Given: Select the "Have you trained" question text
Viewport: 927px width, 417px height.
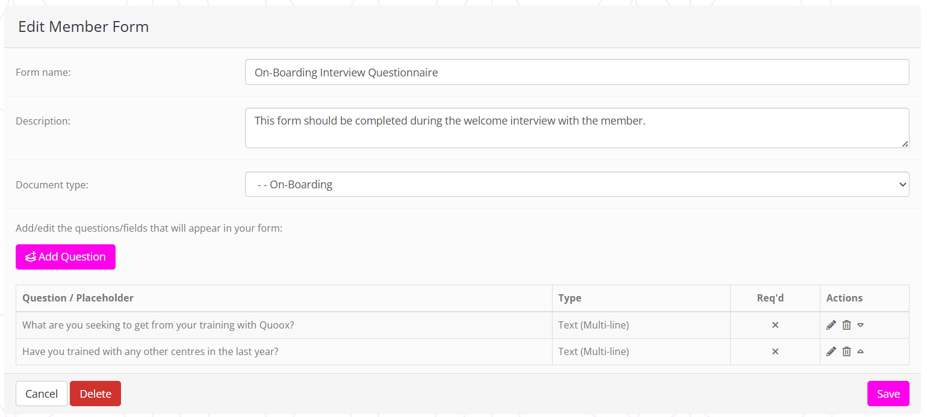Looking at the screenshot, I should tap(150, 351).
